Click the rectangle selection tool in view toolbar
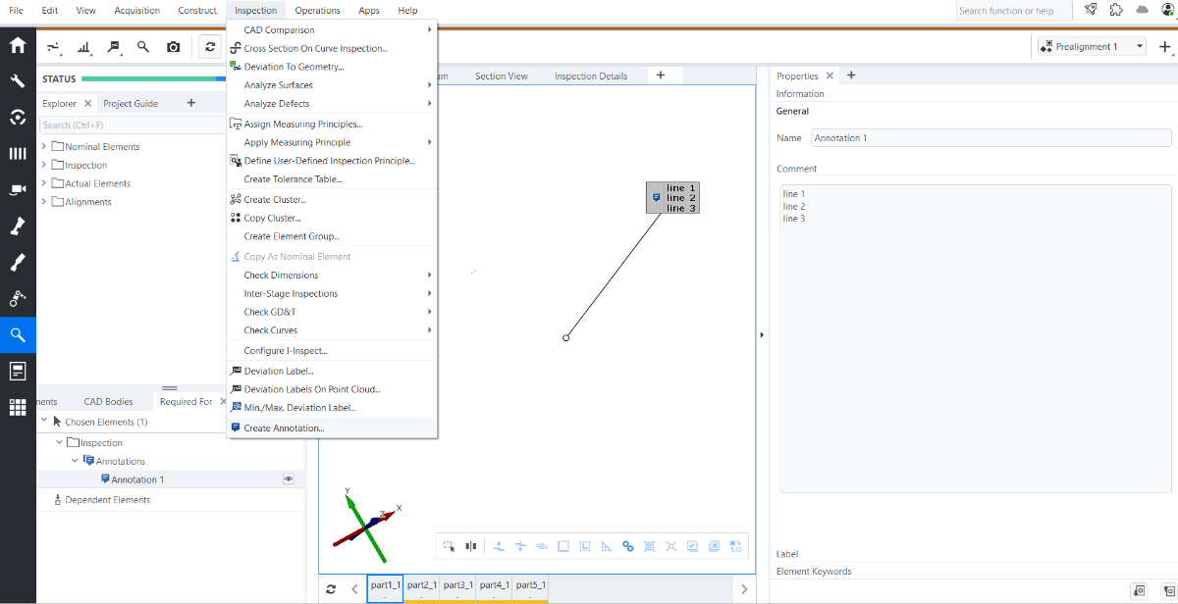This screenshot has width=1178, height=604. (449, 546)
